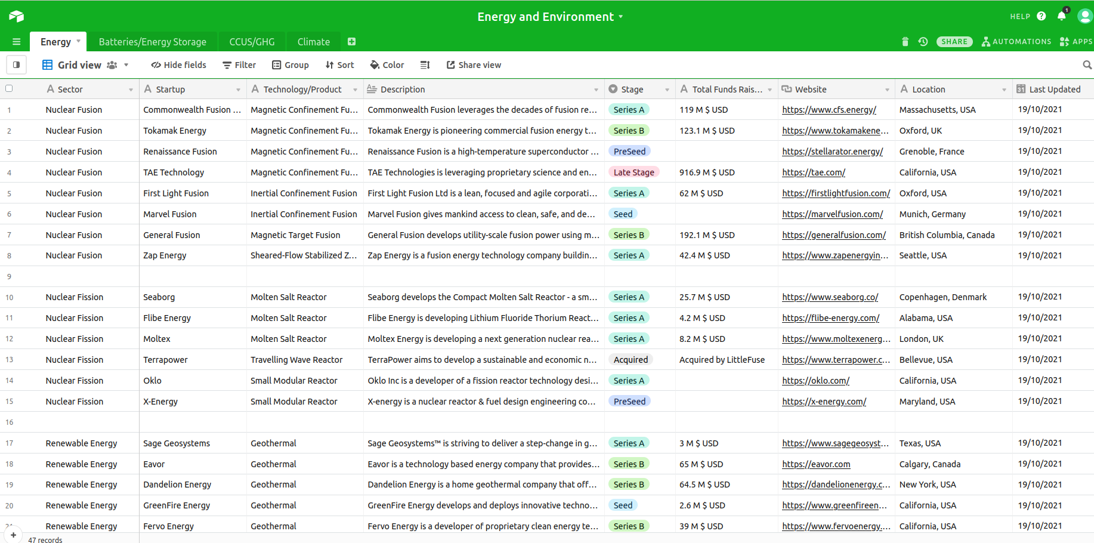The height and width of the screenshot is (543, 1094).
Task: Switch to the CCUS/GHG tab
Action: [252, 42]
